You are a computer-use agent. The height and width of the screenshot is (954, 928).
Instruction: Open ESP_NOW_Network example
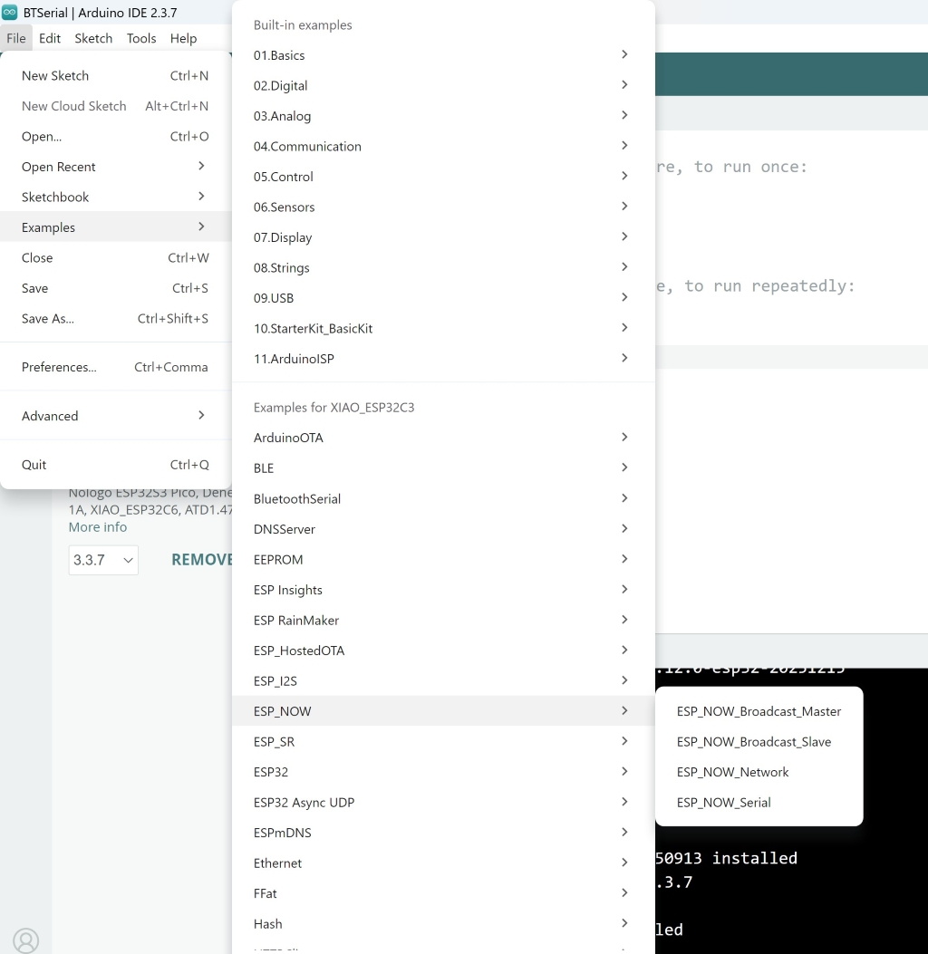coord(759,772)
